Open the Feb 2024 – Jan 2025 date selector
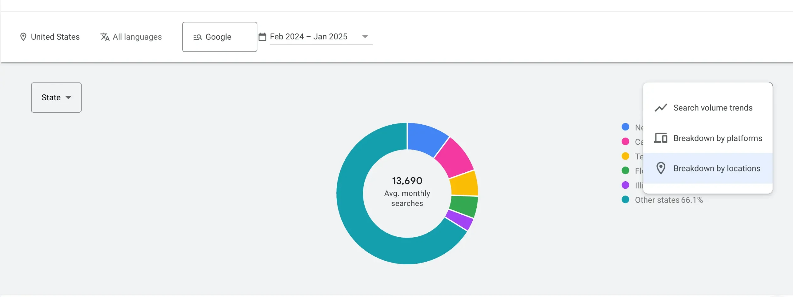 (x=309, y=37)
